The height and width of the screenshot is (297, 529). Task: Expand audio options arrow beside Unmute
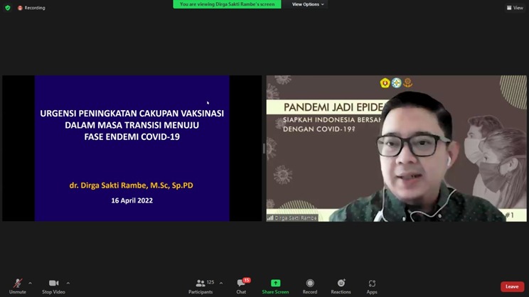coord(30,283)
